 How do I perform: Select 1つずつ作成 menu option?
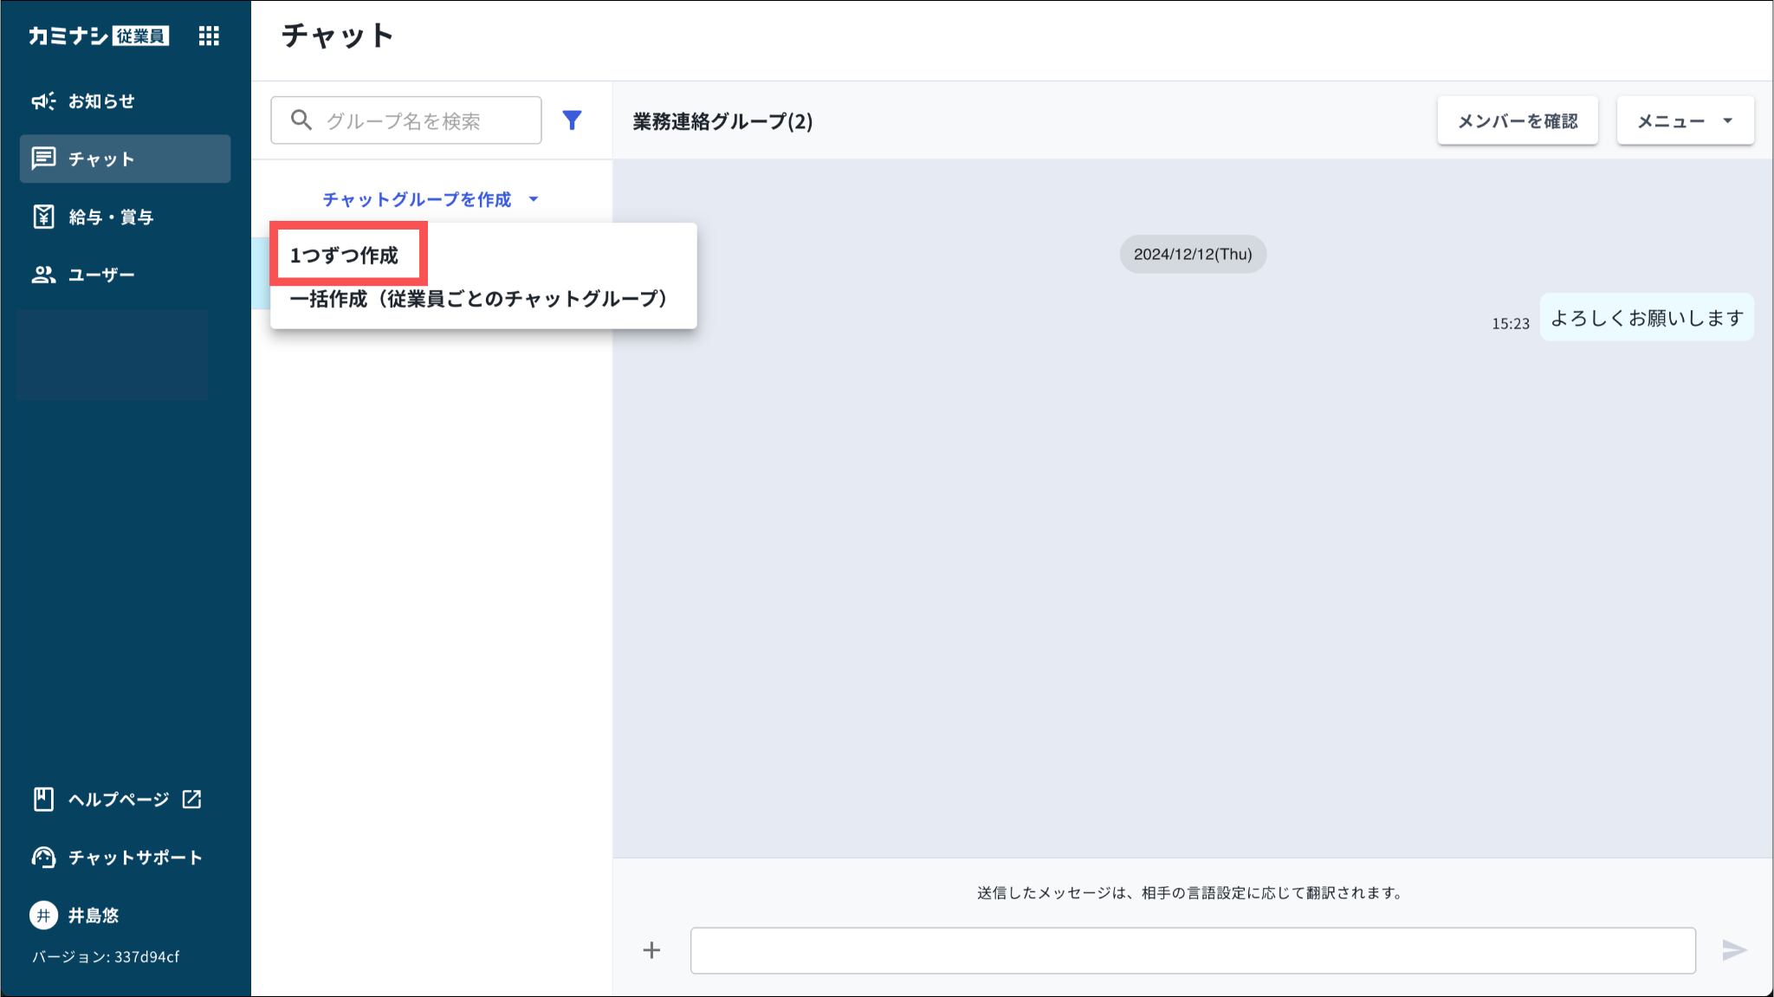pos(345,256)
